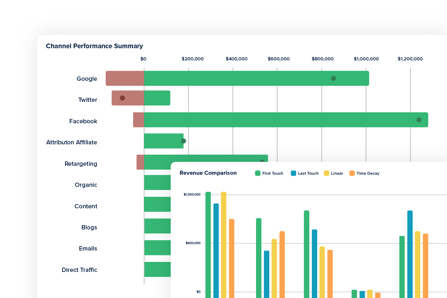The height and width of the screenshot is (298, 447).
Task: Click the green Content bar
Action: pyautogui.click(x=157, y=204)
